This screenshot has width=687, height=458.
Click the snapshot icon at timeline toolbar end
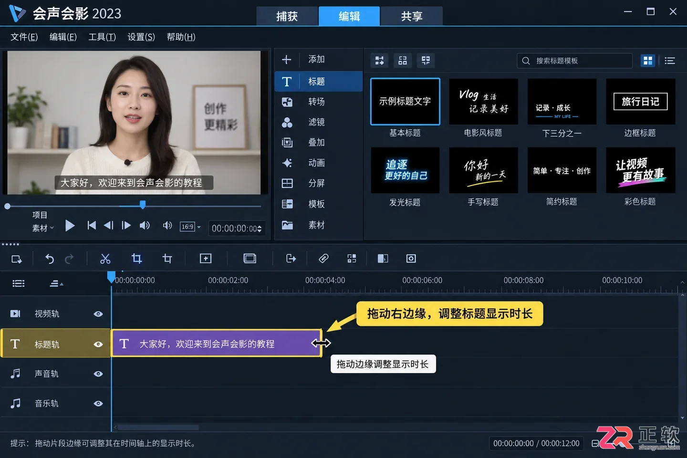411,259
